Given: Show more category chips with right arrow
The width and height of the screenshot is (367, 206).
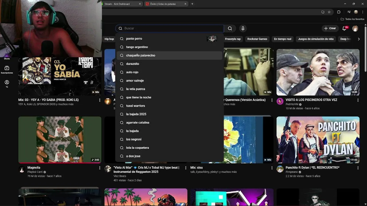Looking at the screenshot, I should point(359,39).
